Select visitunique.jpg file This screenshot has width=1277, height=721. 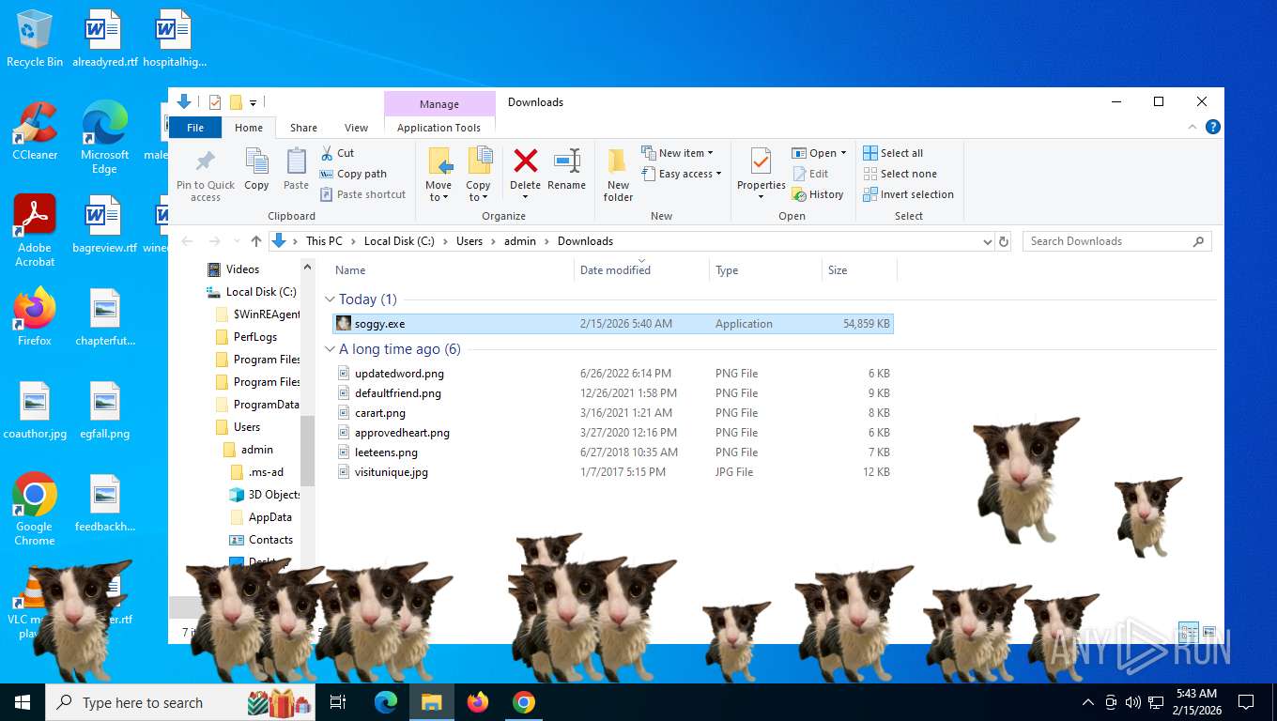613,472
